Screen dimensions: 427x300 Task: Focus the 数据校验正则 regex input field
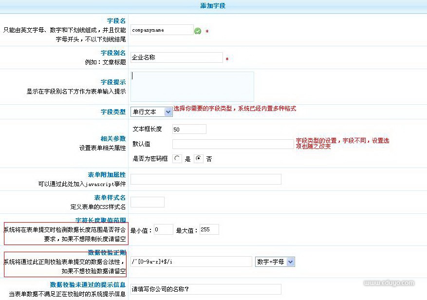tap(191, 262)
